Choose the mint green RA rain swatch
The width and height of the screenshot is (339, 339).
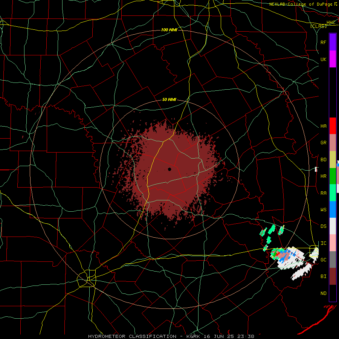coord(333,193)
